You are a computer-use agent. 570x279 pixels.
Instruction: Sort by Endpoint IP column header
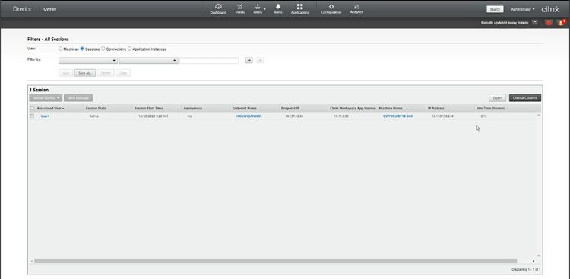click(290, 109)
